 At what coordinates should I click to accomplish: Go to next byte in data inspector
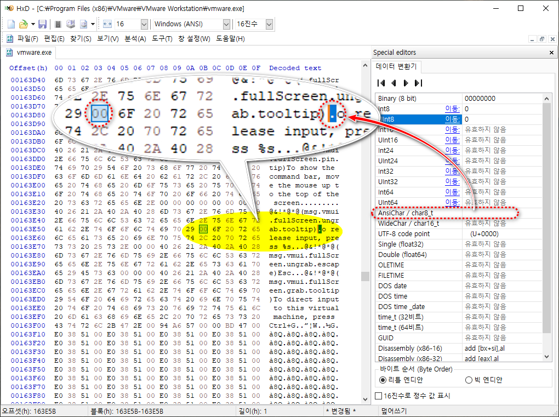pos(406,83)
